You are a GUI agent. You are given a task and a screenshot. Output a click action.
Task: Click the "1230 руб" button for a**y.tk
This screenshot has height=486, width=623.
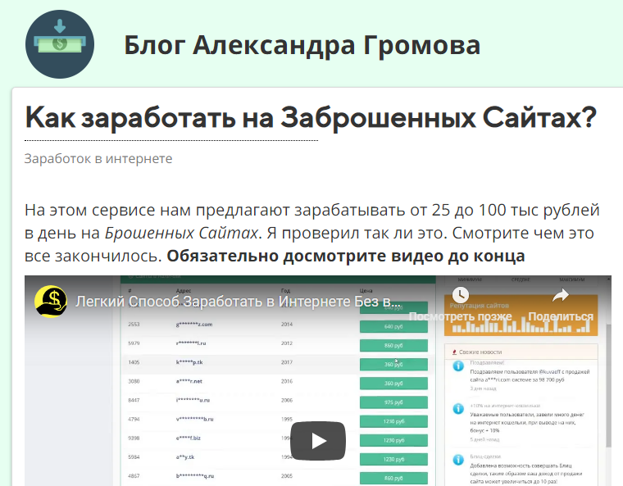click(x=393, y=460)
